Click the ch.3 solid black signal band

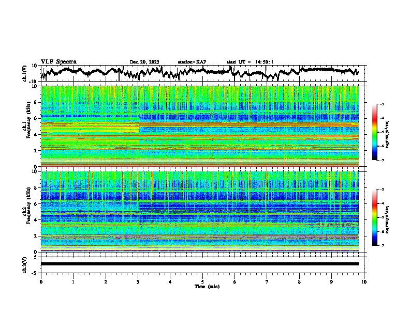click(200, 264)
